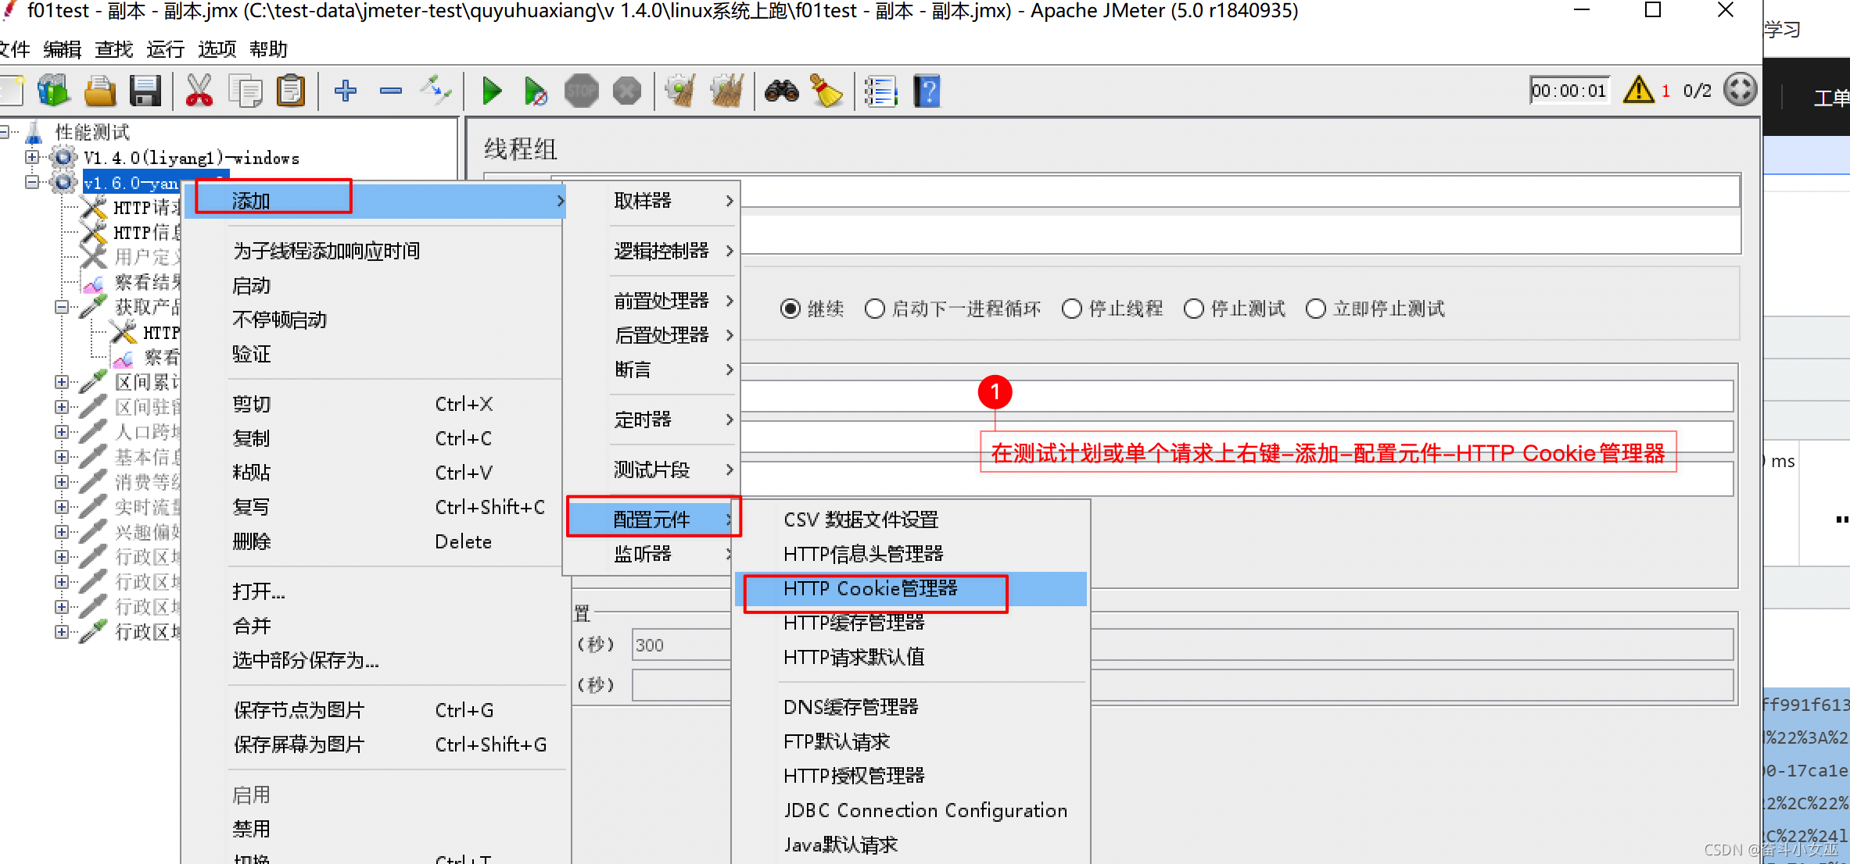Click the 300 seconds input field
1850x864 pixels.
pyautogui.click(x=680, y=645)
